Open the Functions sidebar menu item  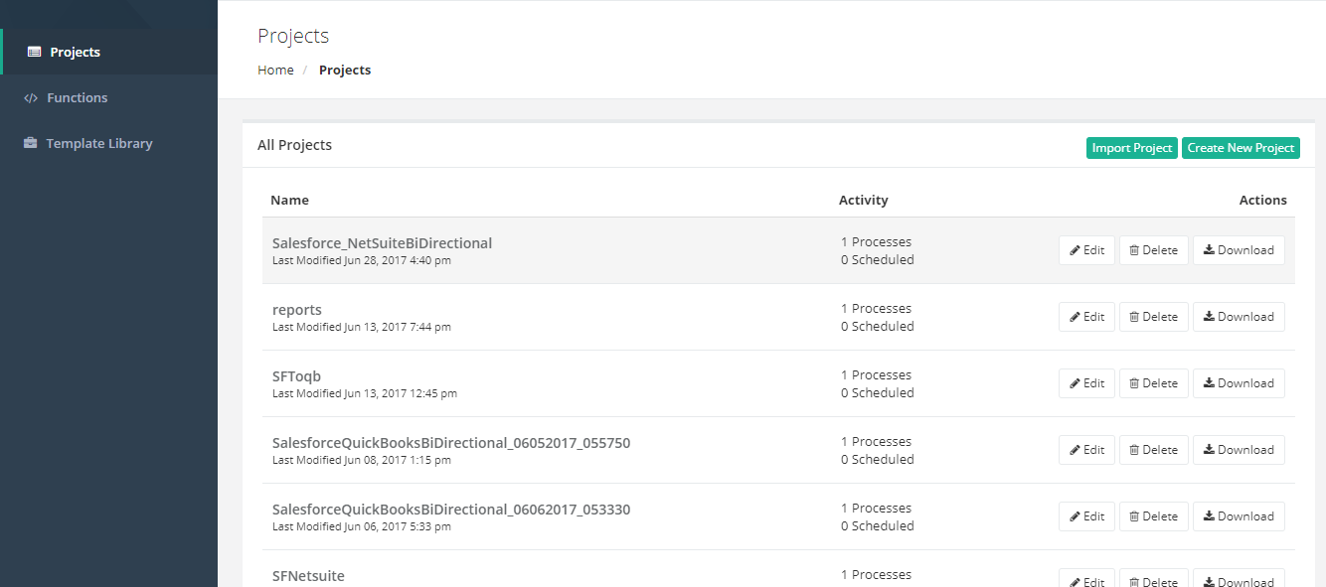coord(77,98)
